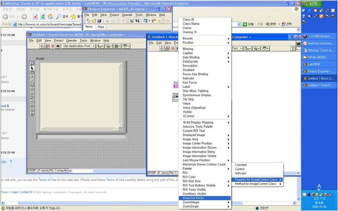Open Resize Objects dropdown in Front Panel toolbar
The image size is (338, 211).
point(118,46)
